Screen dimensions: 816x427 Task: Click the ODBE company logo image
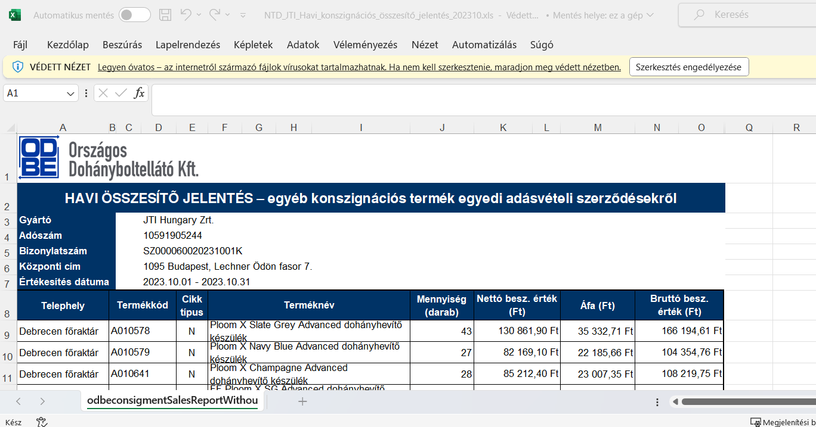tap(109, 158)
